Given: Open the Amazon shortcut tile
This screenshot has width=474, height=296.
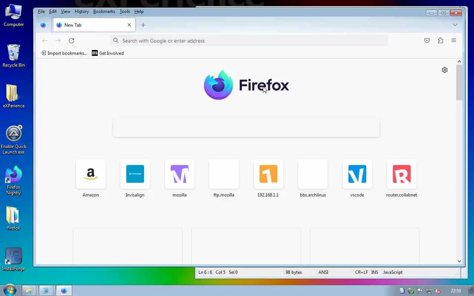Looking at the screenshot, I should 91,174.
